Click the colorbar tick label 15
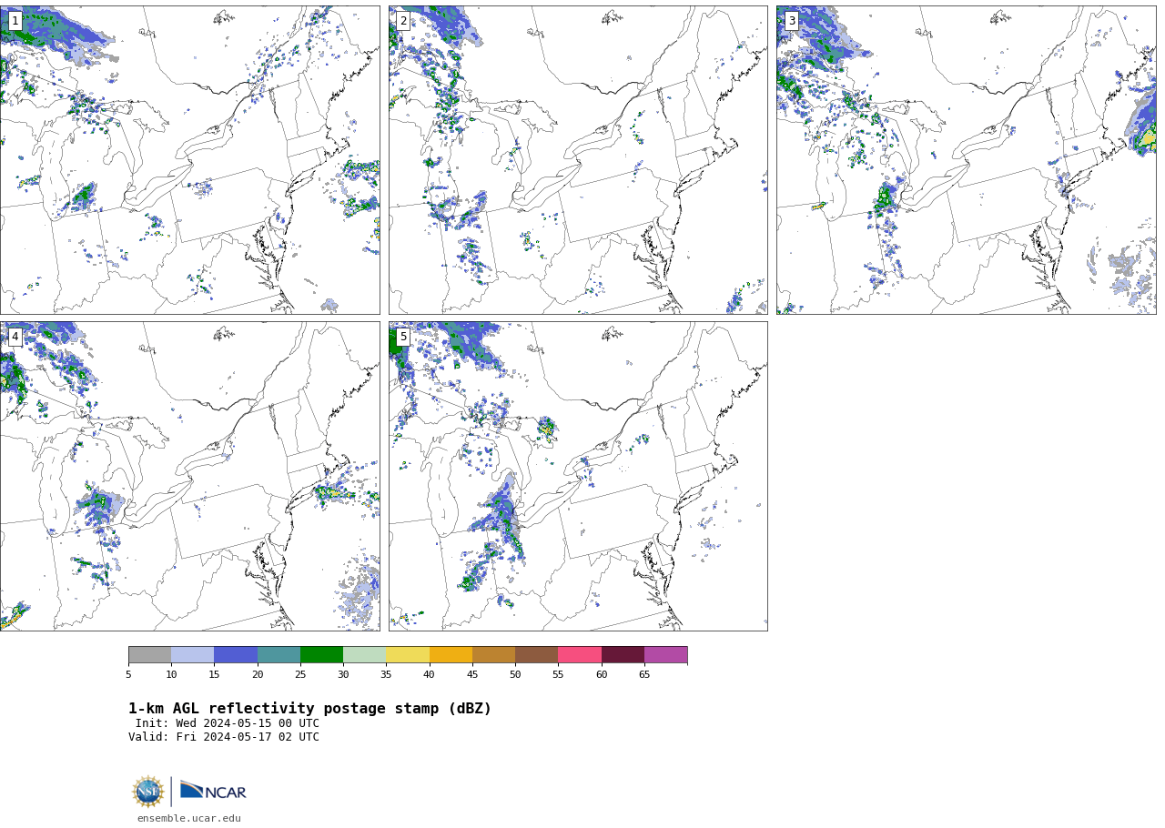The height and width of the screenshot is (828, 1165). 214,674
